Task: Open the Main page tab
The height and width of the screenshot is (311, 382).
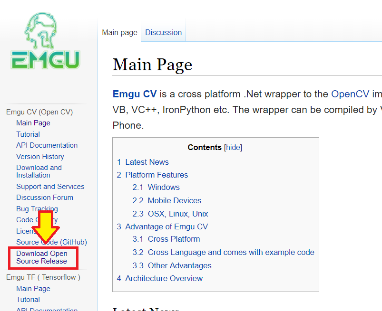Action: [x=119, y=32]
